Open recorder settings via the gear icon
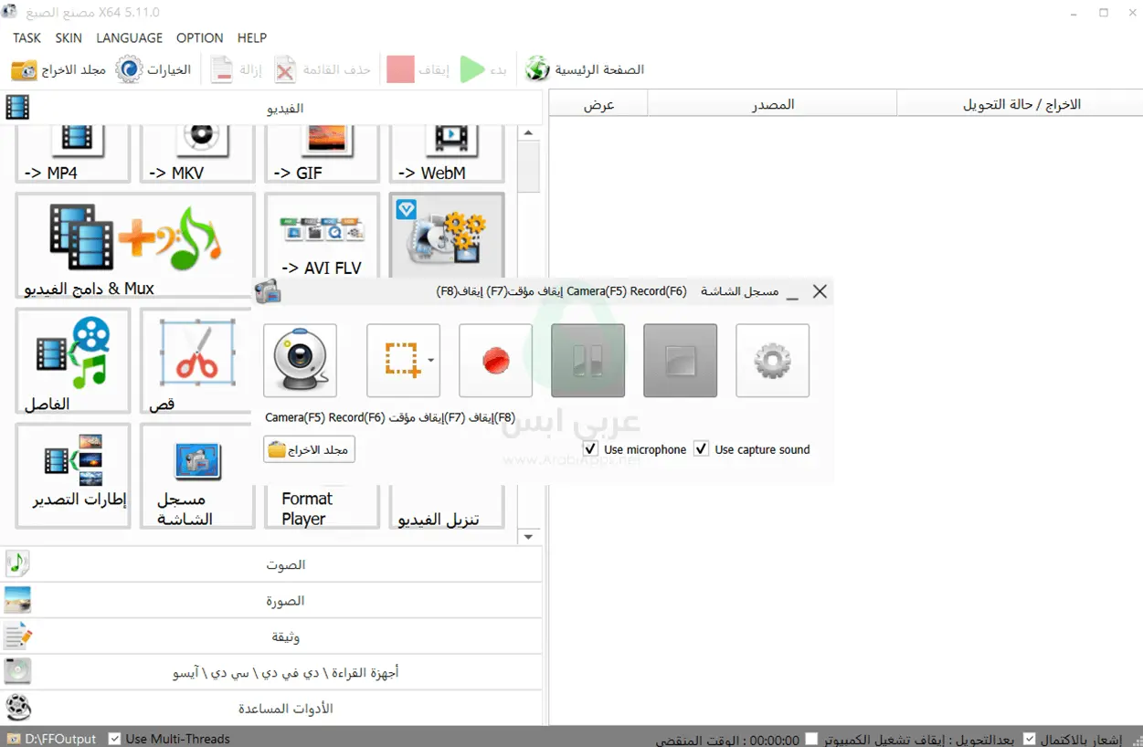The image size is (1143, 747). (772, 360)
